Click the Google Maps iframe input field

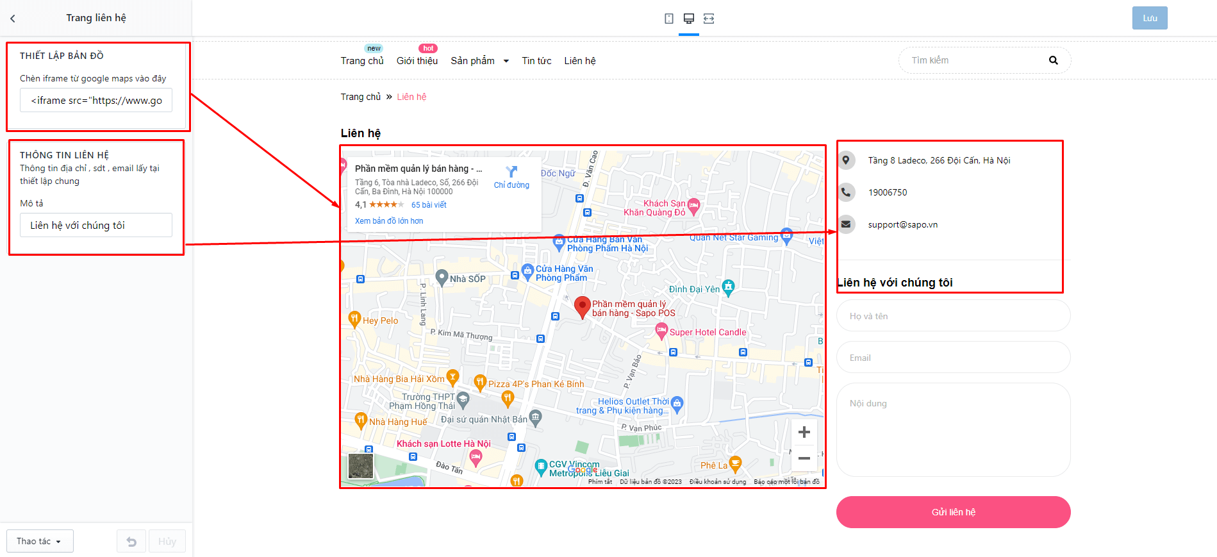click(x=96, y=101)
